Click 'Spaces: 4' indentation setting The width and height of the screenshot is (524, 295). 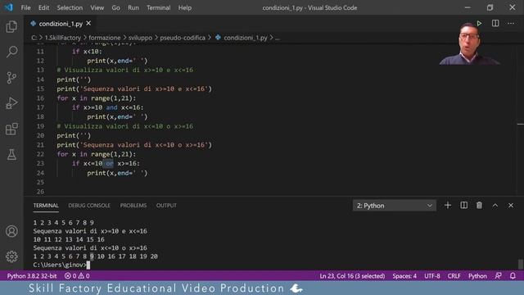pos(404,276)
